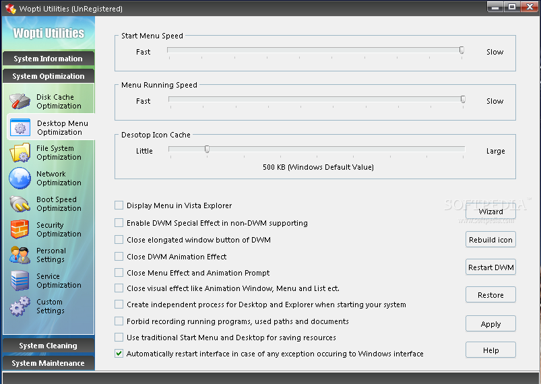The image size is (541, 384).
Task: Close the Wopti Utilities window
Action: tap(530, 7)
